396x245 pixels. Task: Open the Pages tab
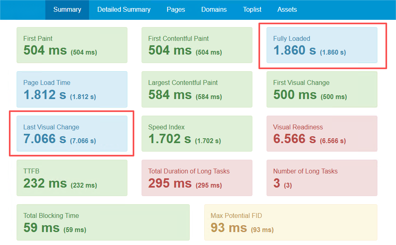(x=176, y=9)
